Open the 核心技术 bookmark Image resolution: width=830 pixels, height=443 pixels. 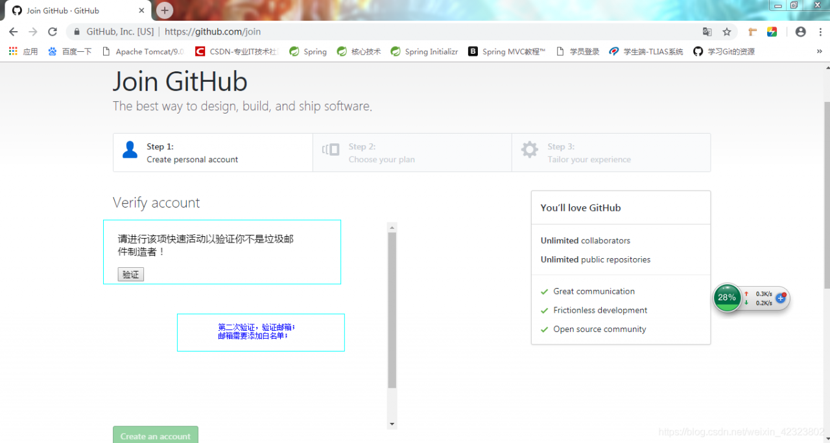[x=359, y=51]
